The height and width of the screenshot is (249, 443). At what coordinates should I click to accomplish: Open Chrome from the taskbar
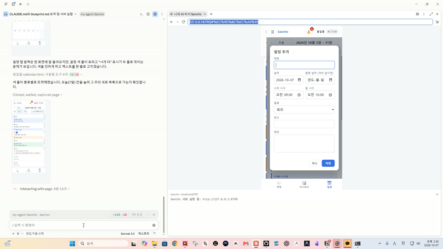(x=175, y=243)
